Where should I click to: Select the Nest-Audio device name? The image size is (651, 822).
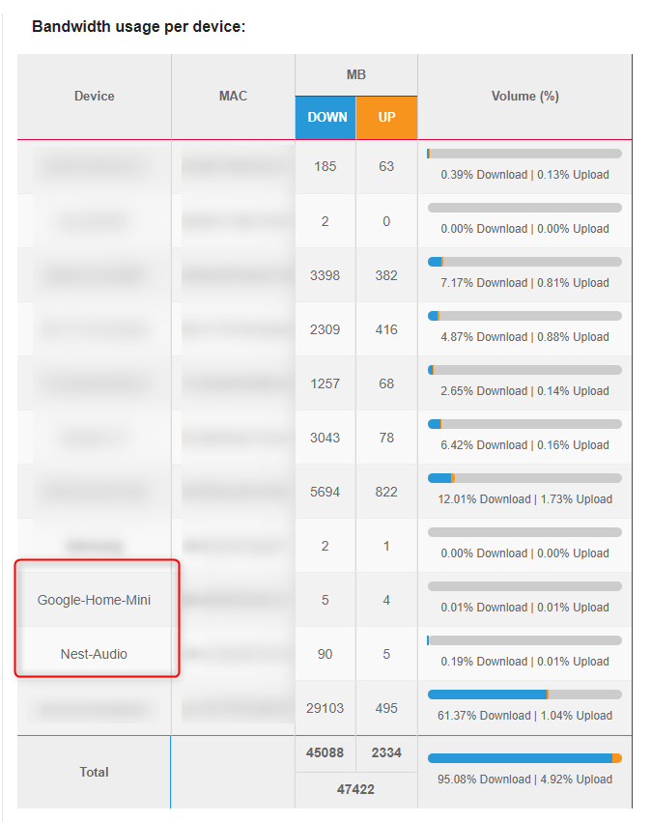[95, 654]
